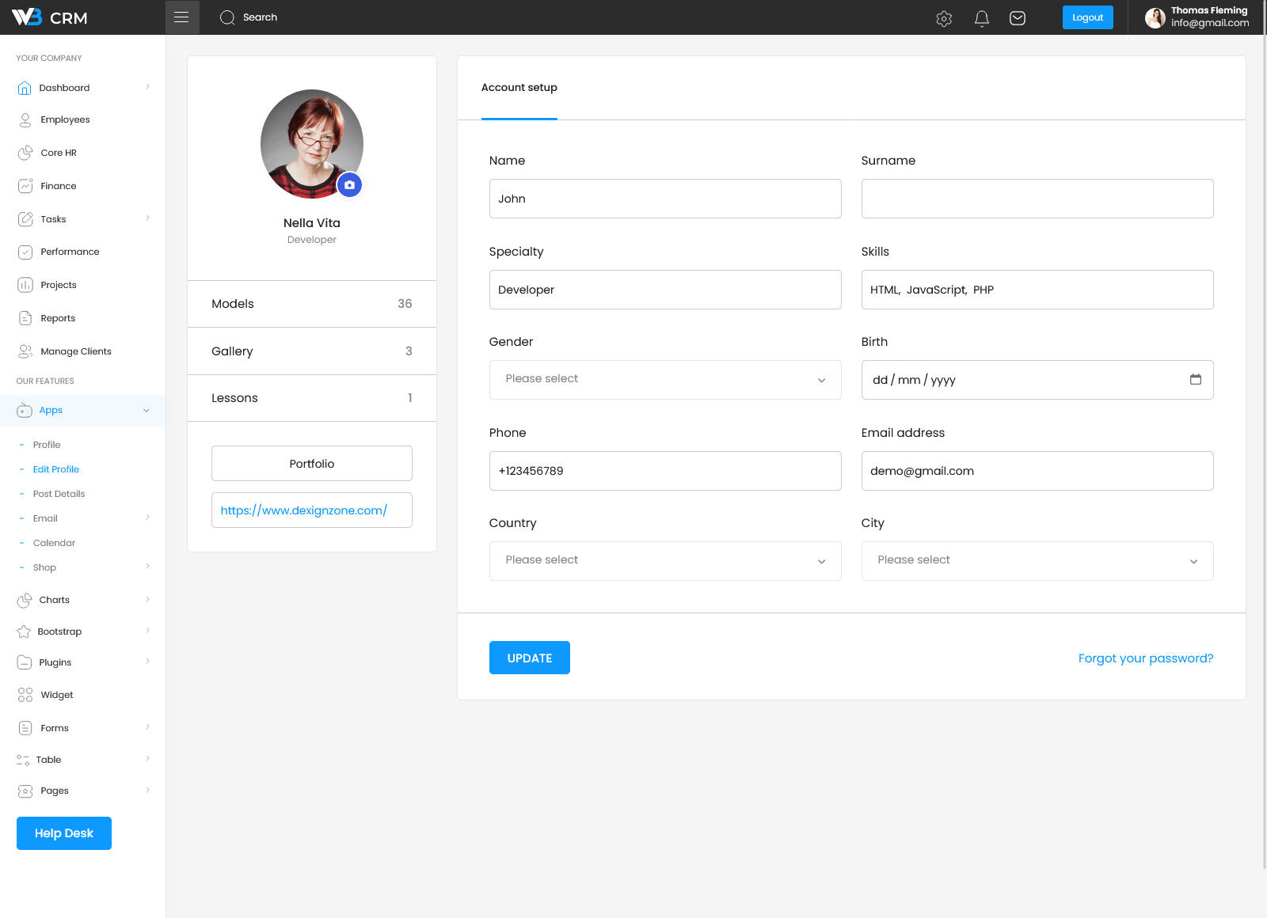The image size is (1267, 918).
Task: Click the Logout button
Action: point(1087,17)
